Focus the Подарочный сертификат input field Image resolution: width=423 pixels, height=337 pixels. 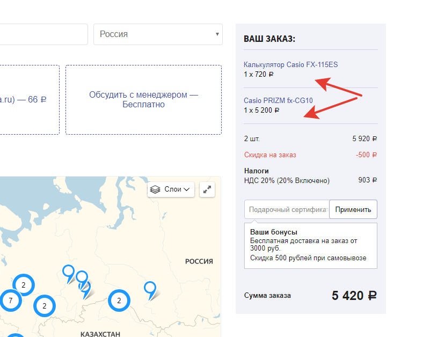click(x=287, y=209)
